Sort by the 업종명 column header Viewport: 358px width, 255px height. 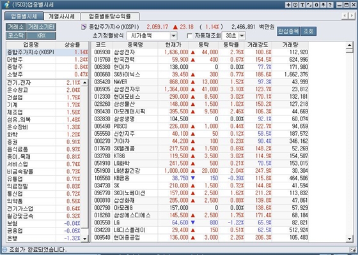(x=31, y=45)
